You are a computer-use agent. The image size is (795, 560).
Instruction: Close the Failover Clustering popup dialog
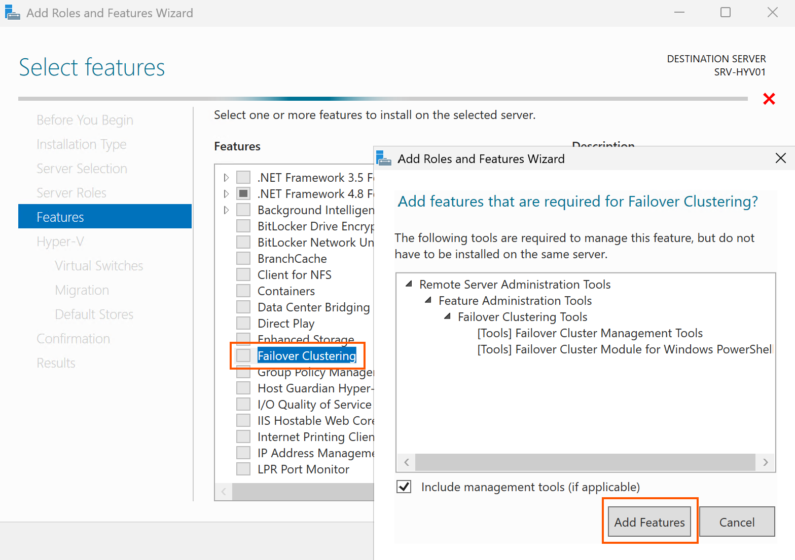pos(780,158)
